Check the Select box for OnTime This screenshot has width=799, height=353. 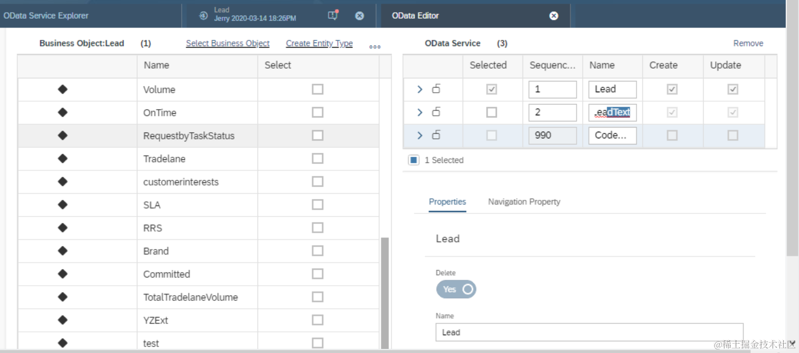point(318,112)
